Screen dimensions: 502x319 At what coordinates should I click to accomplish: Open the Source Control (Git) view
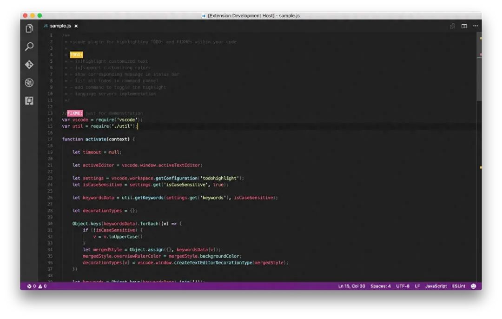(29, 65)
